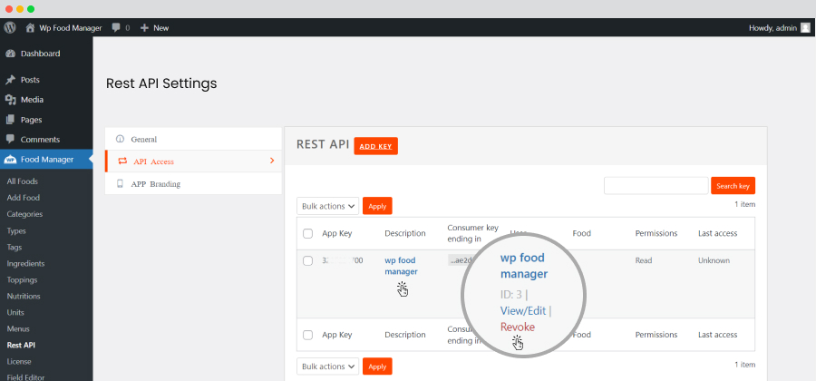
Task: Open the comments bubble icon in admin bar
Action: click(116, 27)
